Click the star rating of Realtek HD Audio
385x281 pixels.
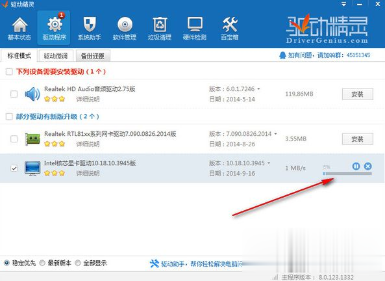pyautogui.click(x=55, y=99)
